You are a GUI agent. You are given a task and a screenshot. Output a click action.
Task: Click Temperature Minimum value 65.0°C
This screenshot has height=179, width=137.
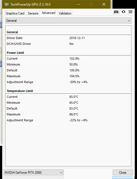coord(74,103)
